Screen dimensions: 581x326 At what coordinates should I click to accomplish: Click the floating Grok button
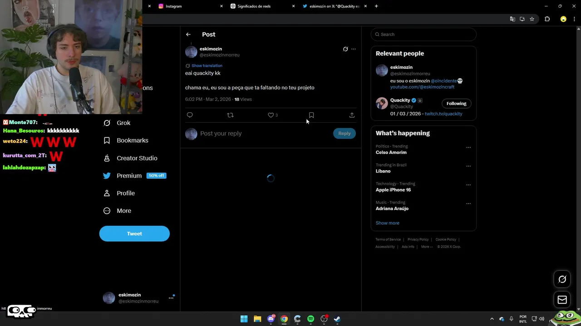562,279
